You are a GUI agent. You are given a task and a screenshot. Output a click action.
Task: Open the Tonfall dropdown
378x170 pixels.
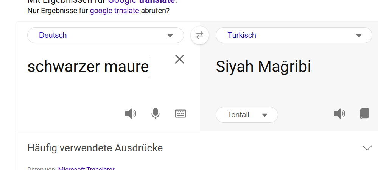[x=247, y=115]
